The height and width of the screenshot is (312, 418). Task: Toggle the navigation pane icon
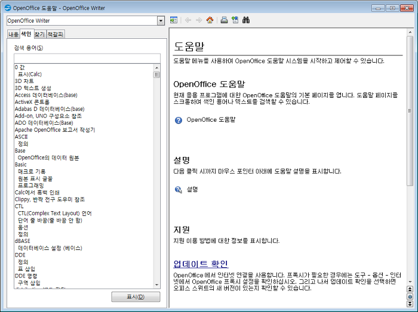174,20
